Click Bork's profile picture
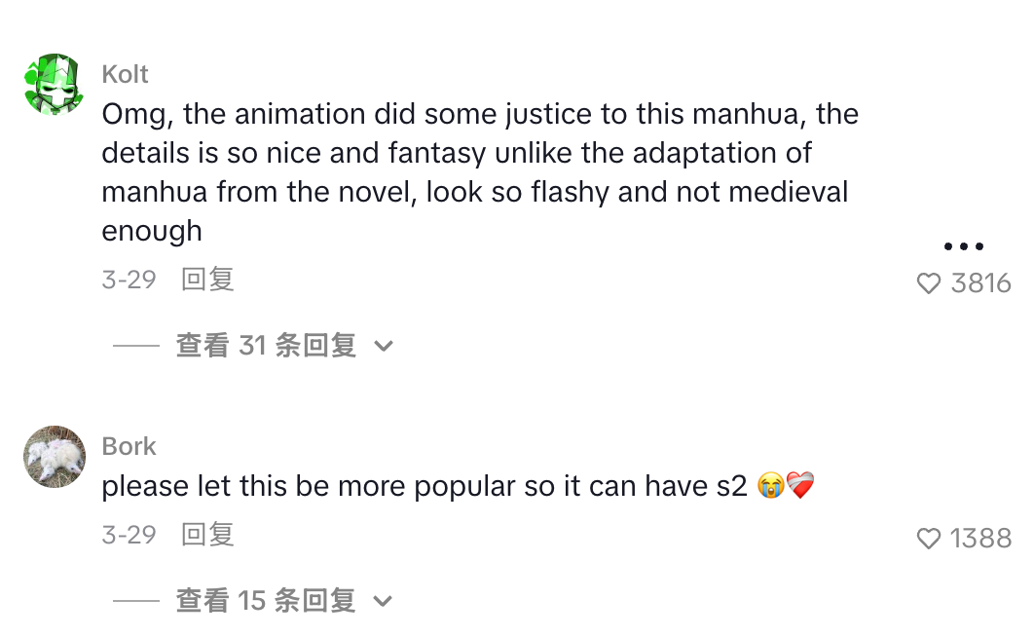Screen dimensions: 1034x637 [x=55, y=457]
